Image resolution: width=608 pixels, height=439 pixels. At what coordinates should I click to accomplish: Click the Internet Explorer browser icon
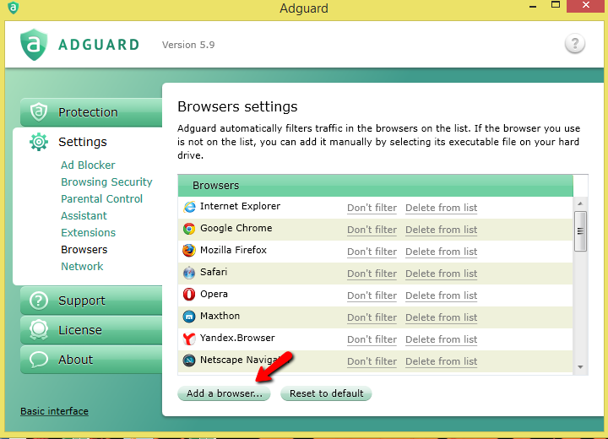click(x=189, y=207)
